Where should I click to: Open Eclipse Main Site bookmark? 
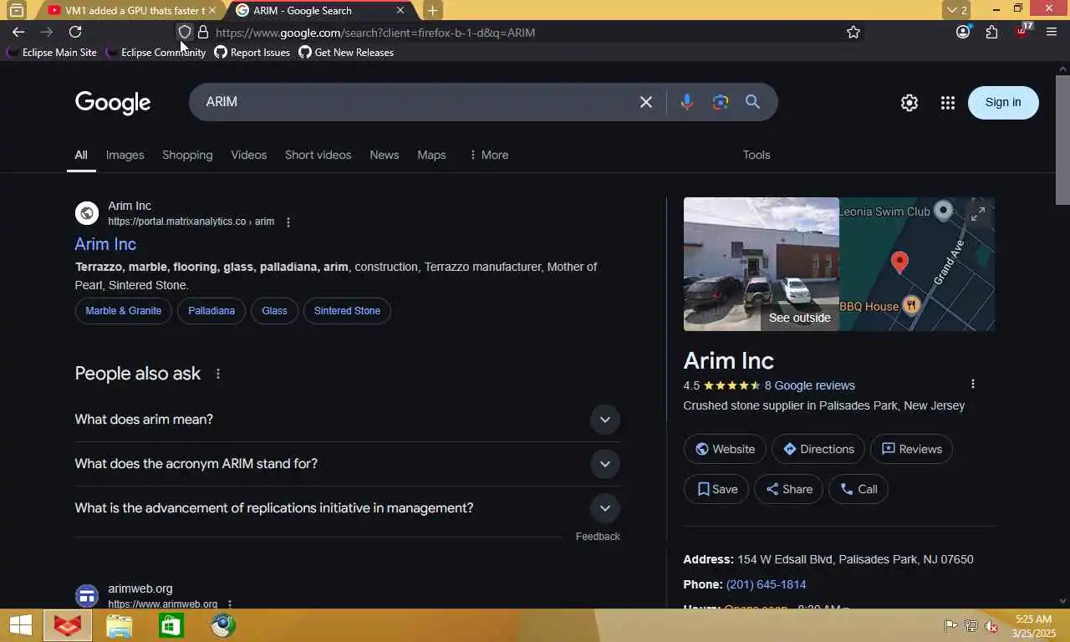click(51, 53)
